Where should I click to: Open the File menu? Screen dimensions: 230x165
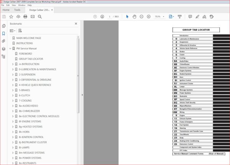[x=3, y=5]
